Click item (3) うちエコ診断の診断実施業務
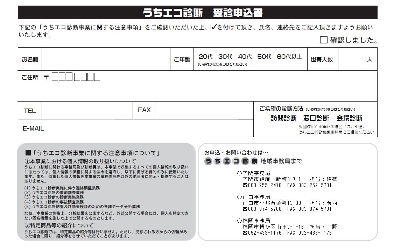The image size is (394, 250). (54, 197)
